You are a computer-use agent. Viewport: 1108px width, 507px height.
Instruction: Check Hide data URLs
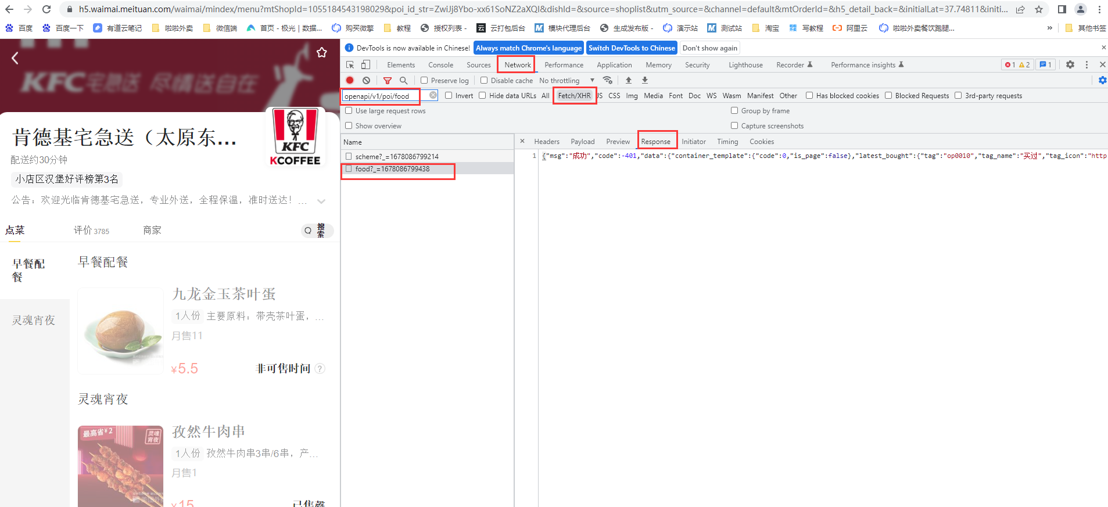(482, 95)
